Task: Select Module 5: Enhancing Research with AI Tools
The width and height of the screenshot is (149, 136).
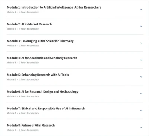Action: (x=38, y=75)
